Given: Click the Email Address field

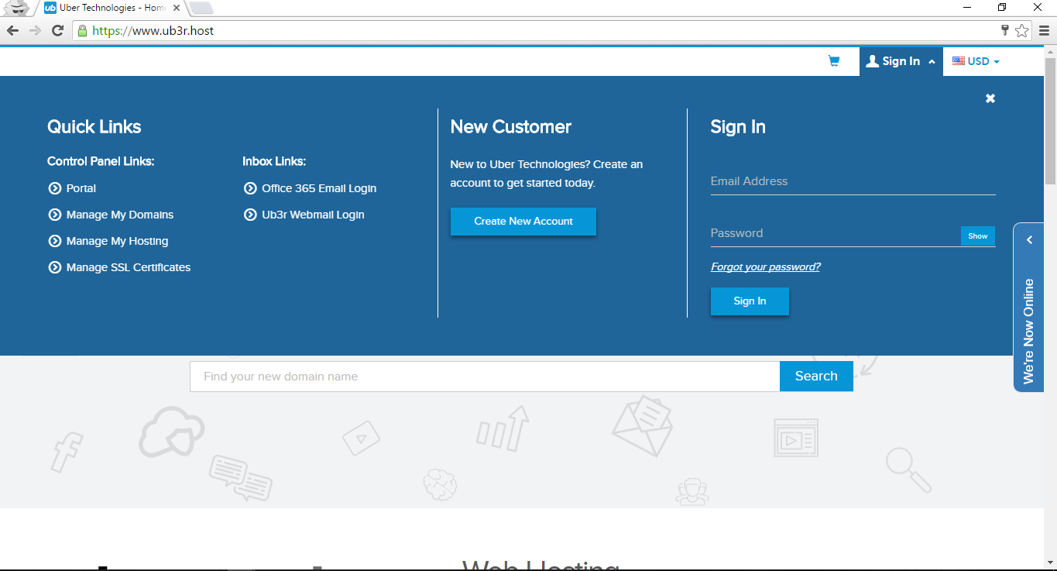Looking at the screenshot, I should (x=852, y=181).
